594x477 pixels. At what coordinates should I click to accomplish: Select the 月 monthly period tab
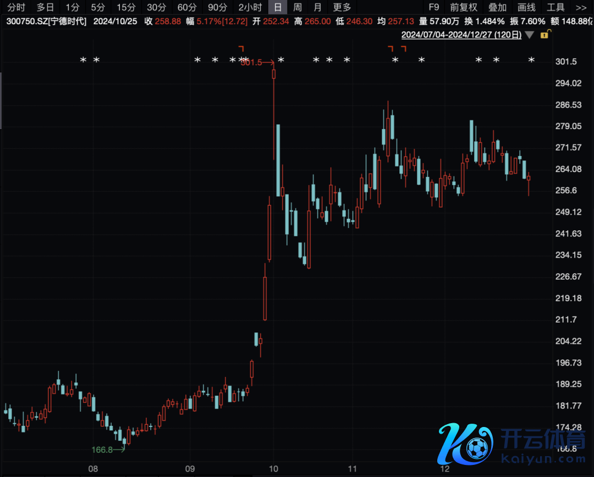pos(317,7)
